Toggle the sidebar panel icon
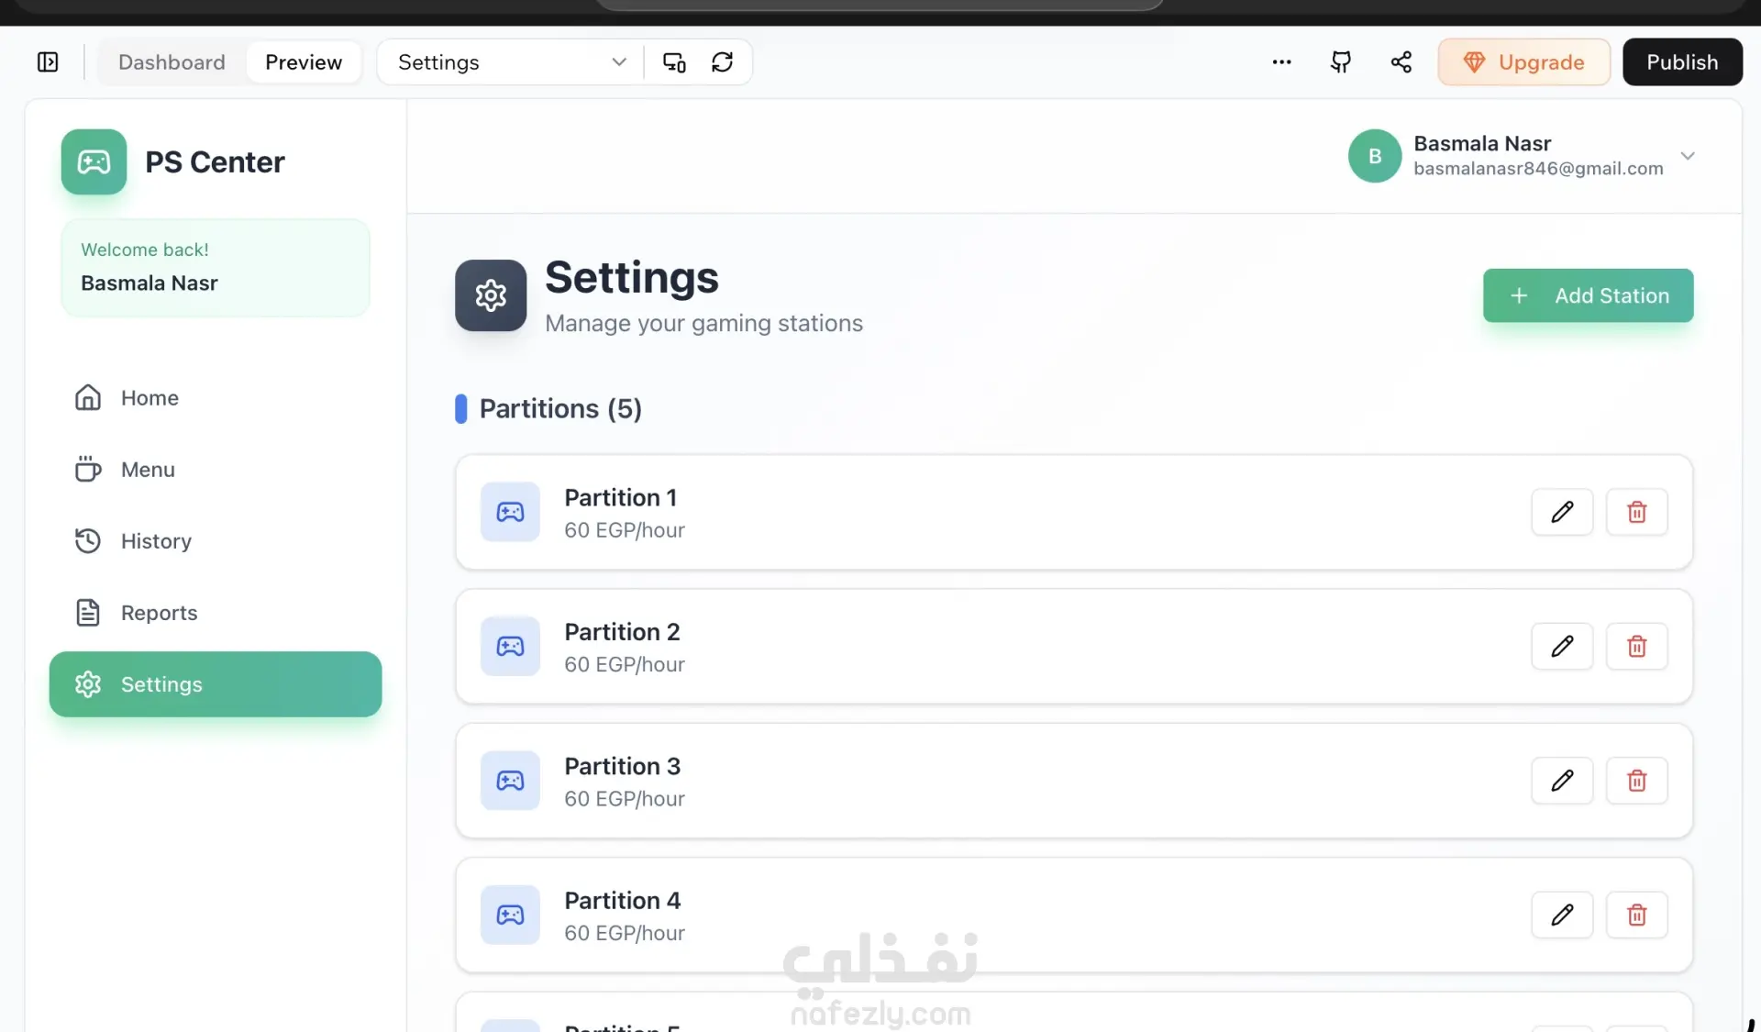The image size is (1761, 1032). [x=48, y=62]
